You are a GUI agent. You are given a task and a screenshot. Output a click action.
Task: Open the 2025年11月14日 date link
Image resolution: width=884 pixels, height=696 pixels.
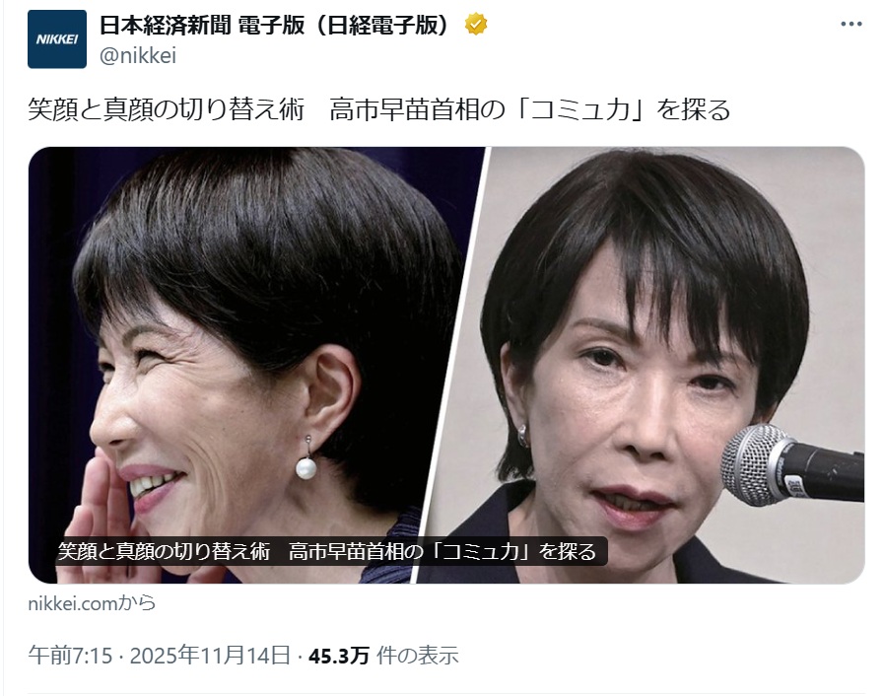click(210, 656)
